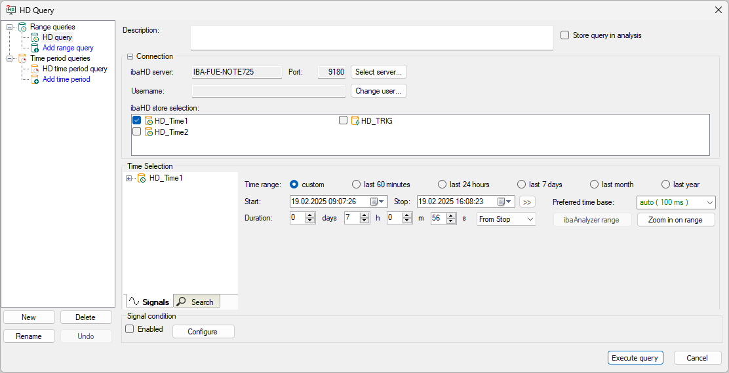Switch to the Signals tab

tap(149, 302)
